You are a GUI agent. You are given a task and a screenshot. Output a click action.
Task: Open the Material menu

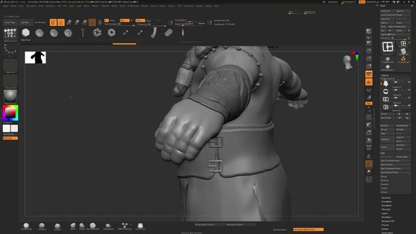105,6
